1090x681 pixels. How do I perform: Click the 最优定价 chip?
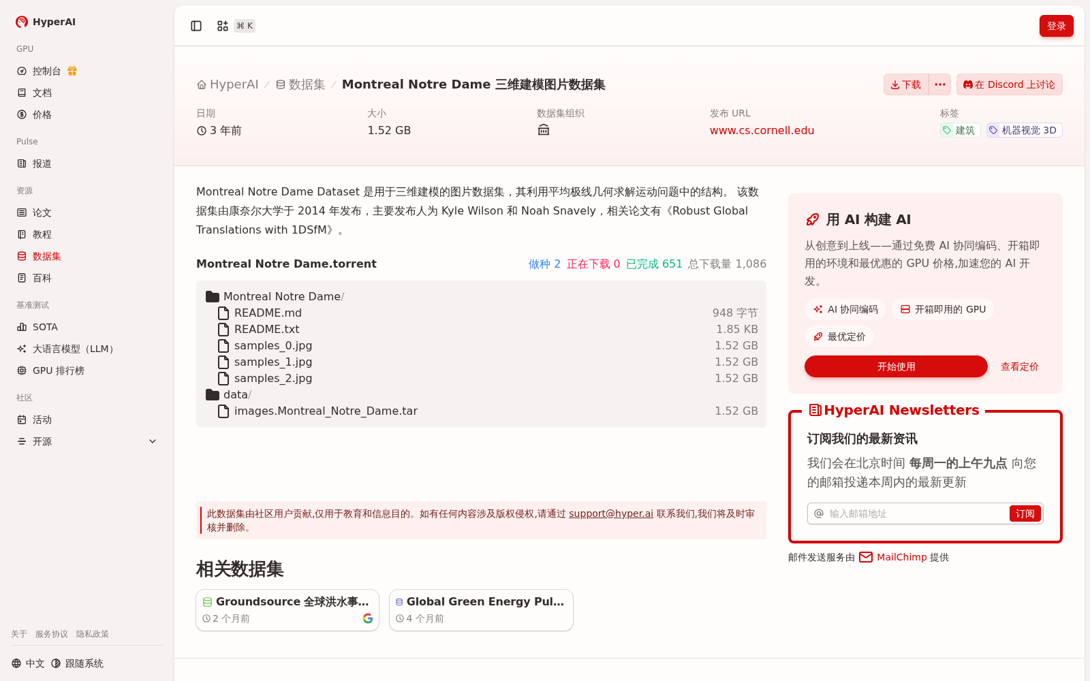coord(839,336)
